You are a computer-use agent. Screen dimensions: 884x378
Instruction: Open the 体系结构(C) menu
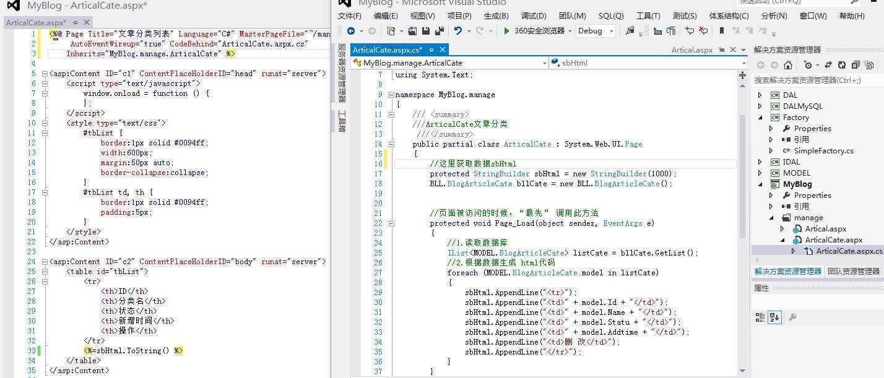click(x=729, y=16)
